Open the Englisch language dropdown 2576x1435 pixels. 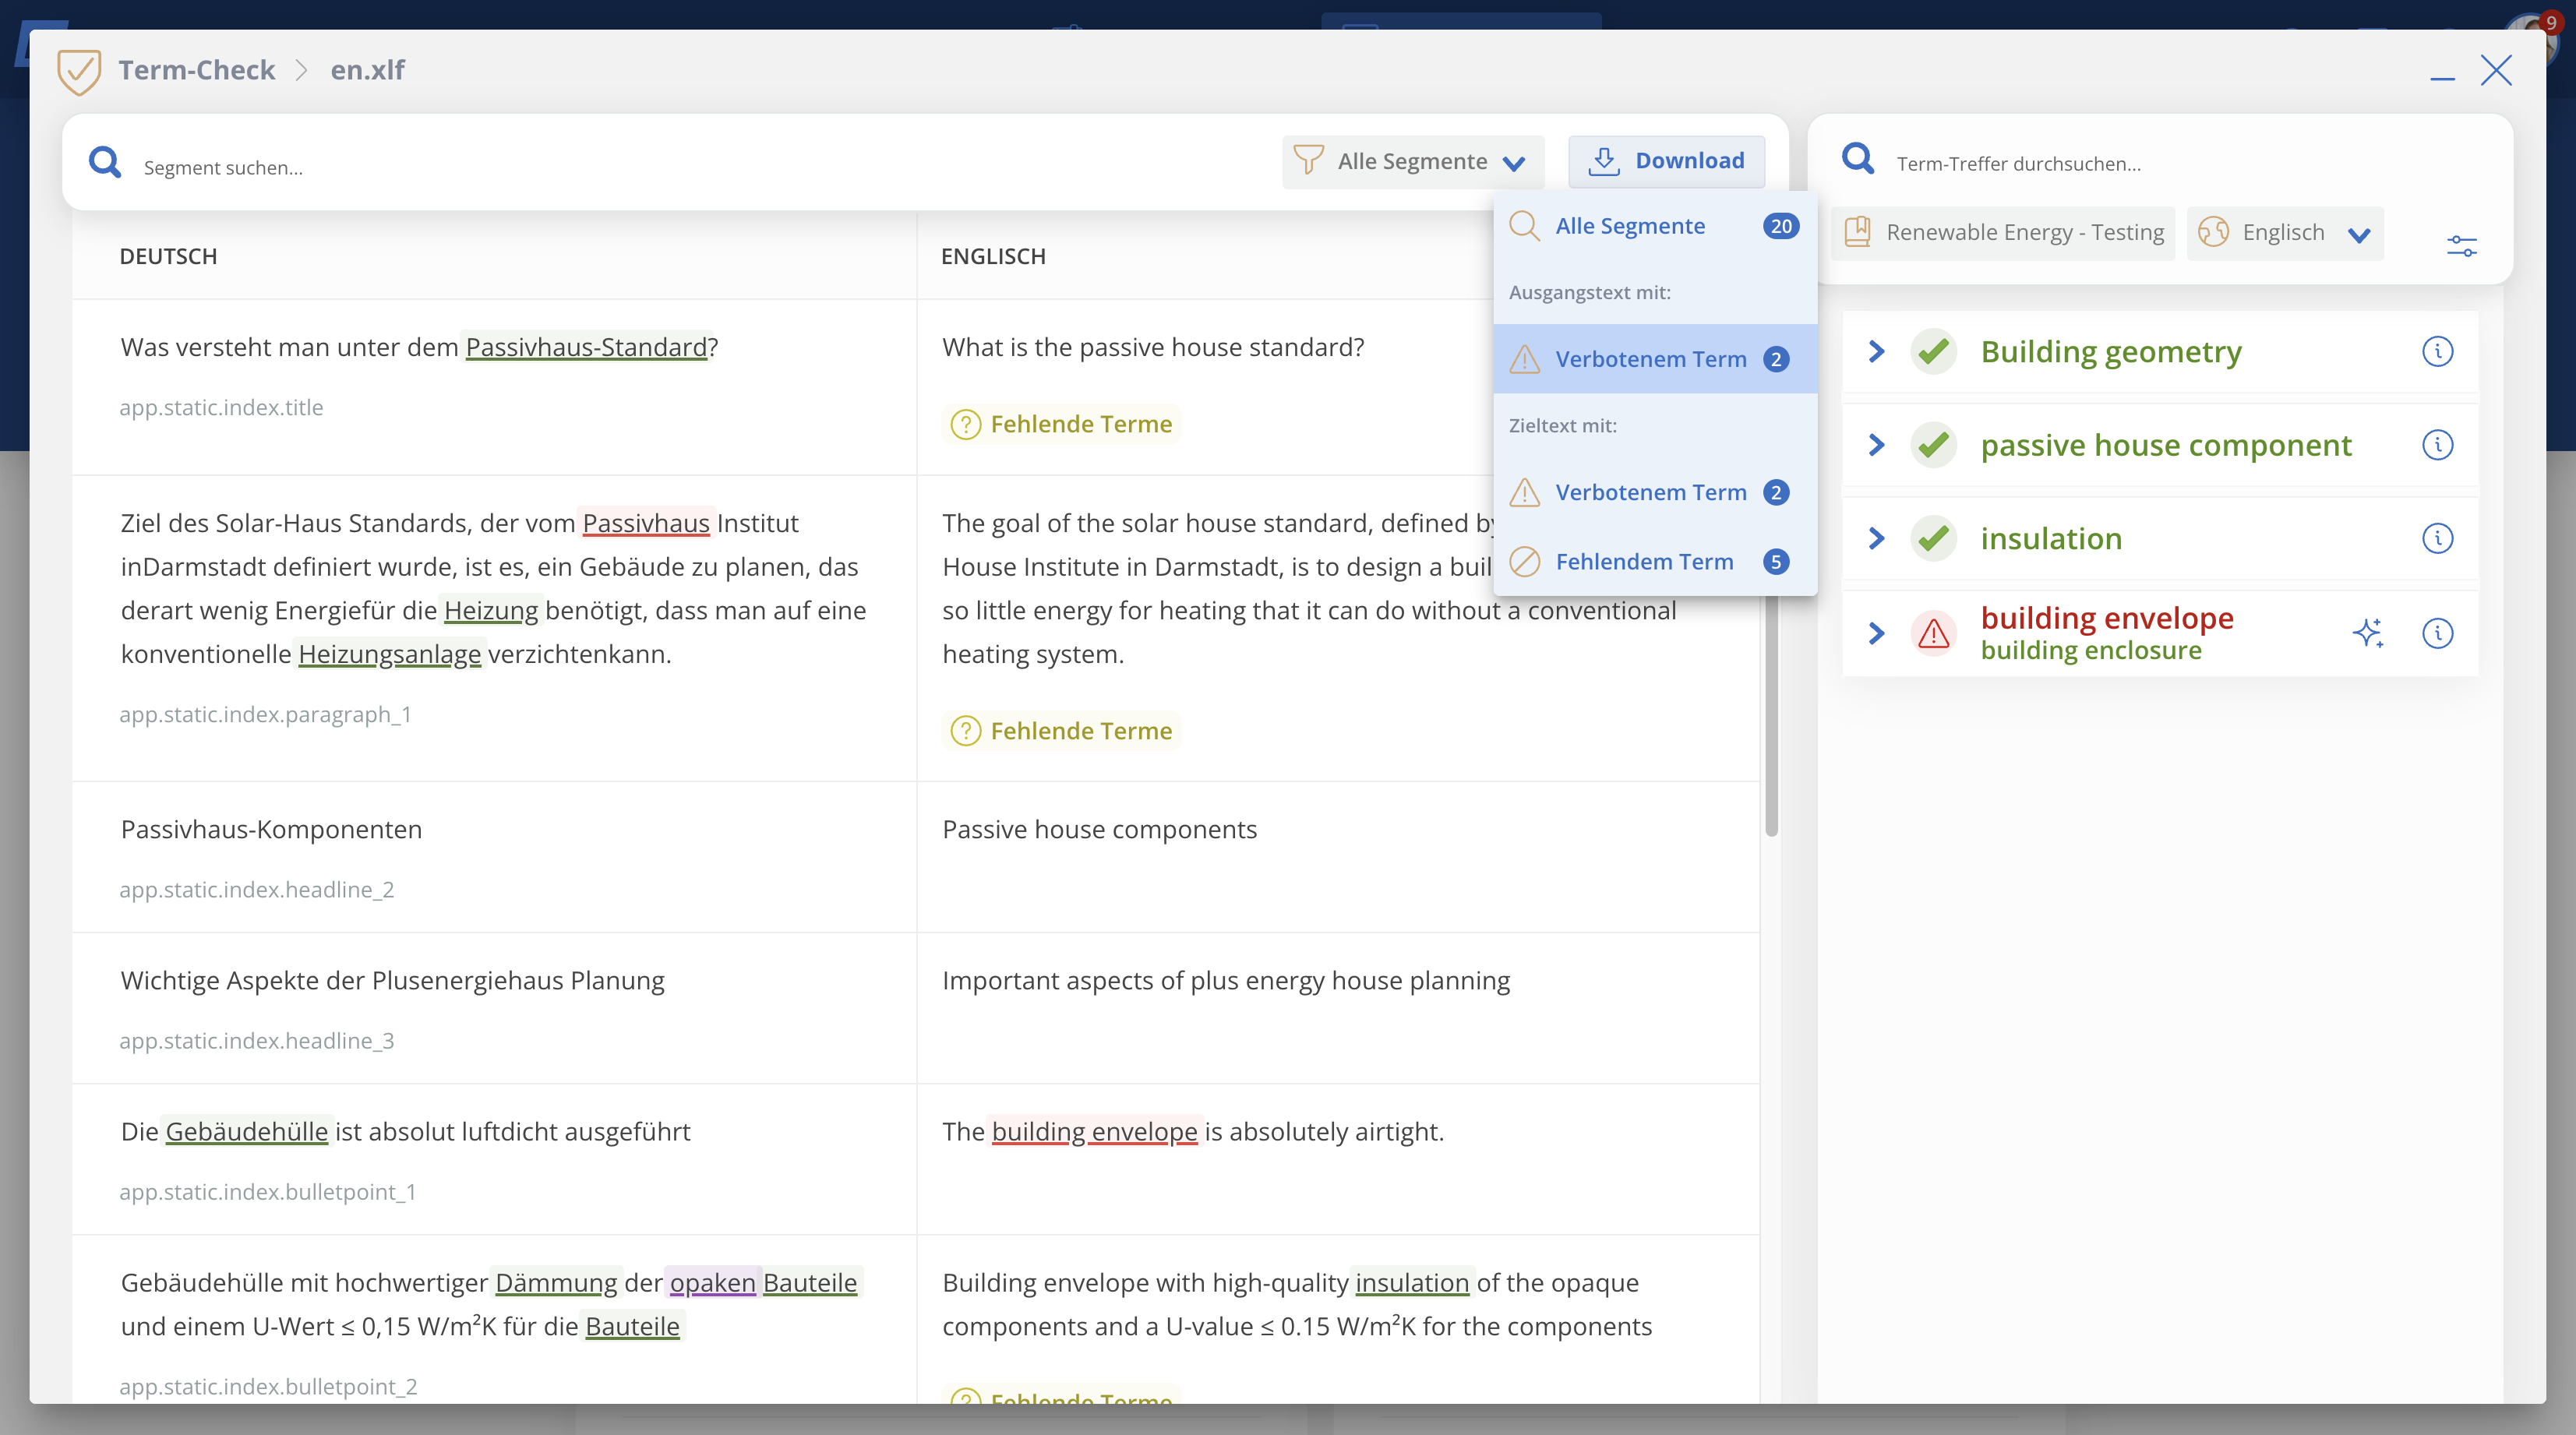[2285, 233]
